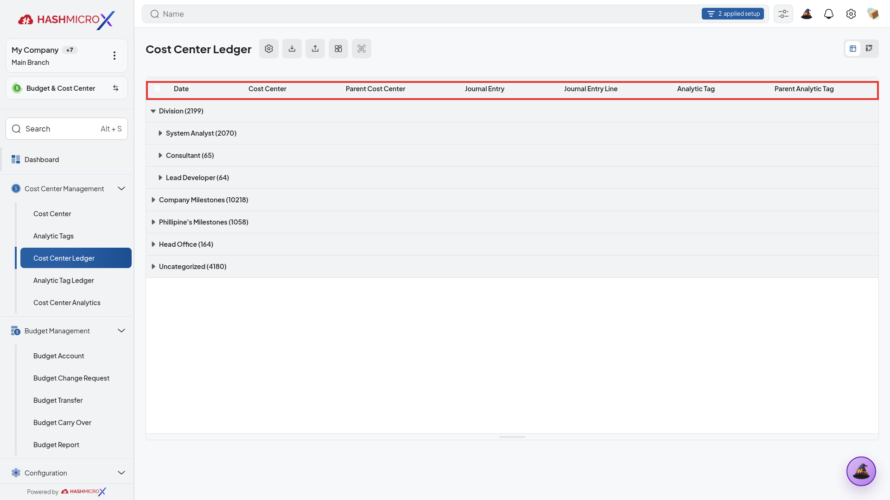Screen dimensions: 890x500
Task: Expand the Lead Developer (64) group
Action: click(160, 178)
